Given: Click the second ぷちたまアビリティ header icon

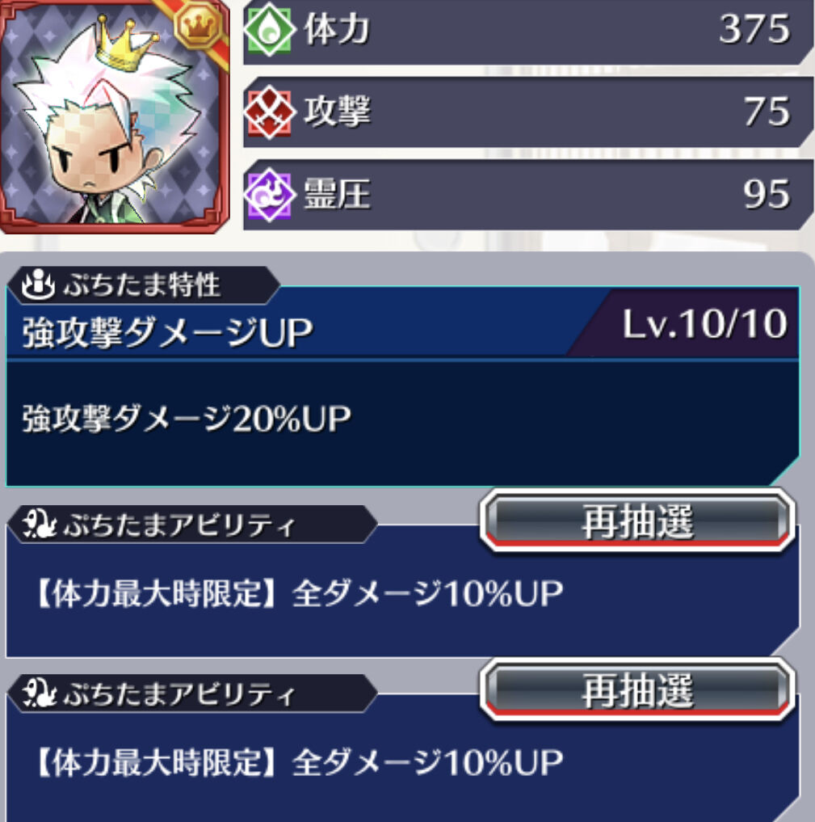Looking at the screenshot, I should coord(39,693).
